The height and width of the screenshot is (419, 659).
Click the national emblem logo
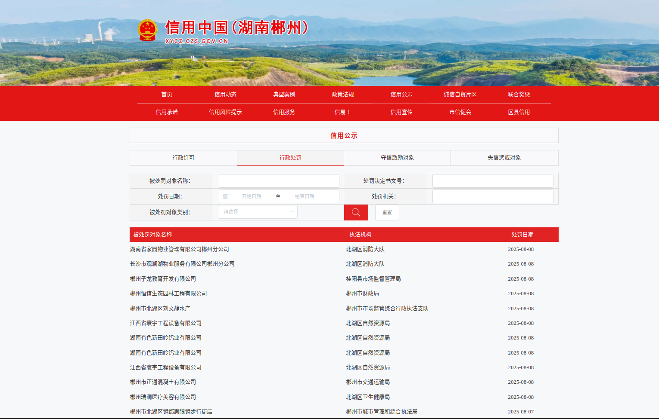147,30
